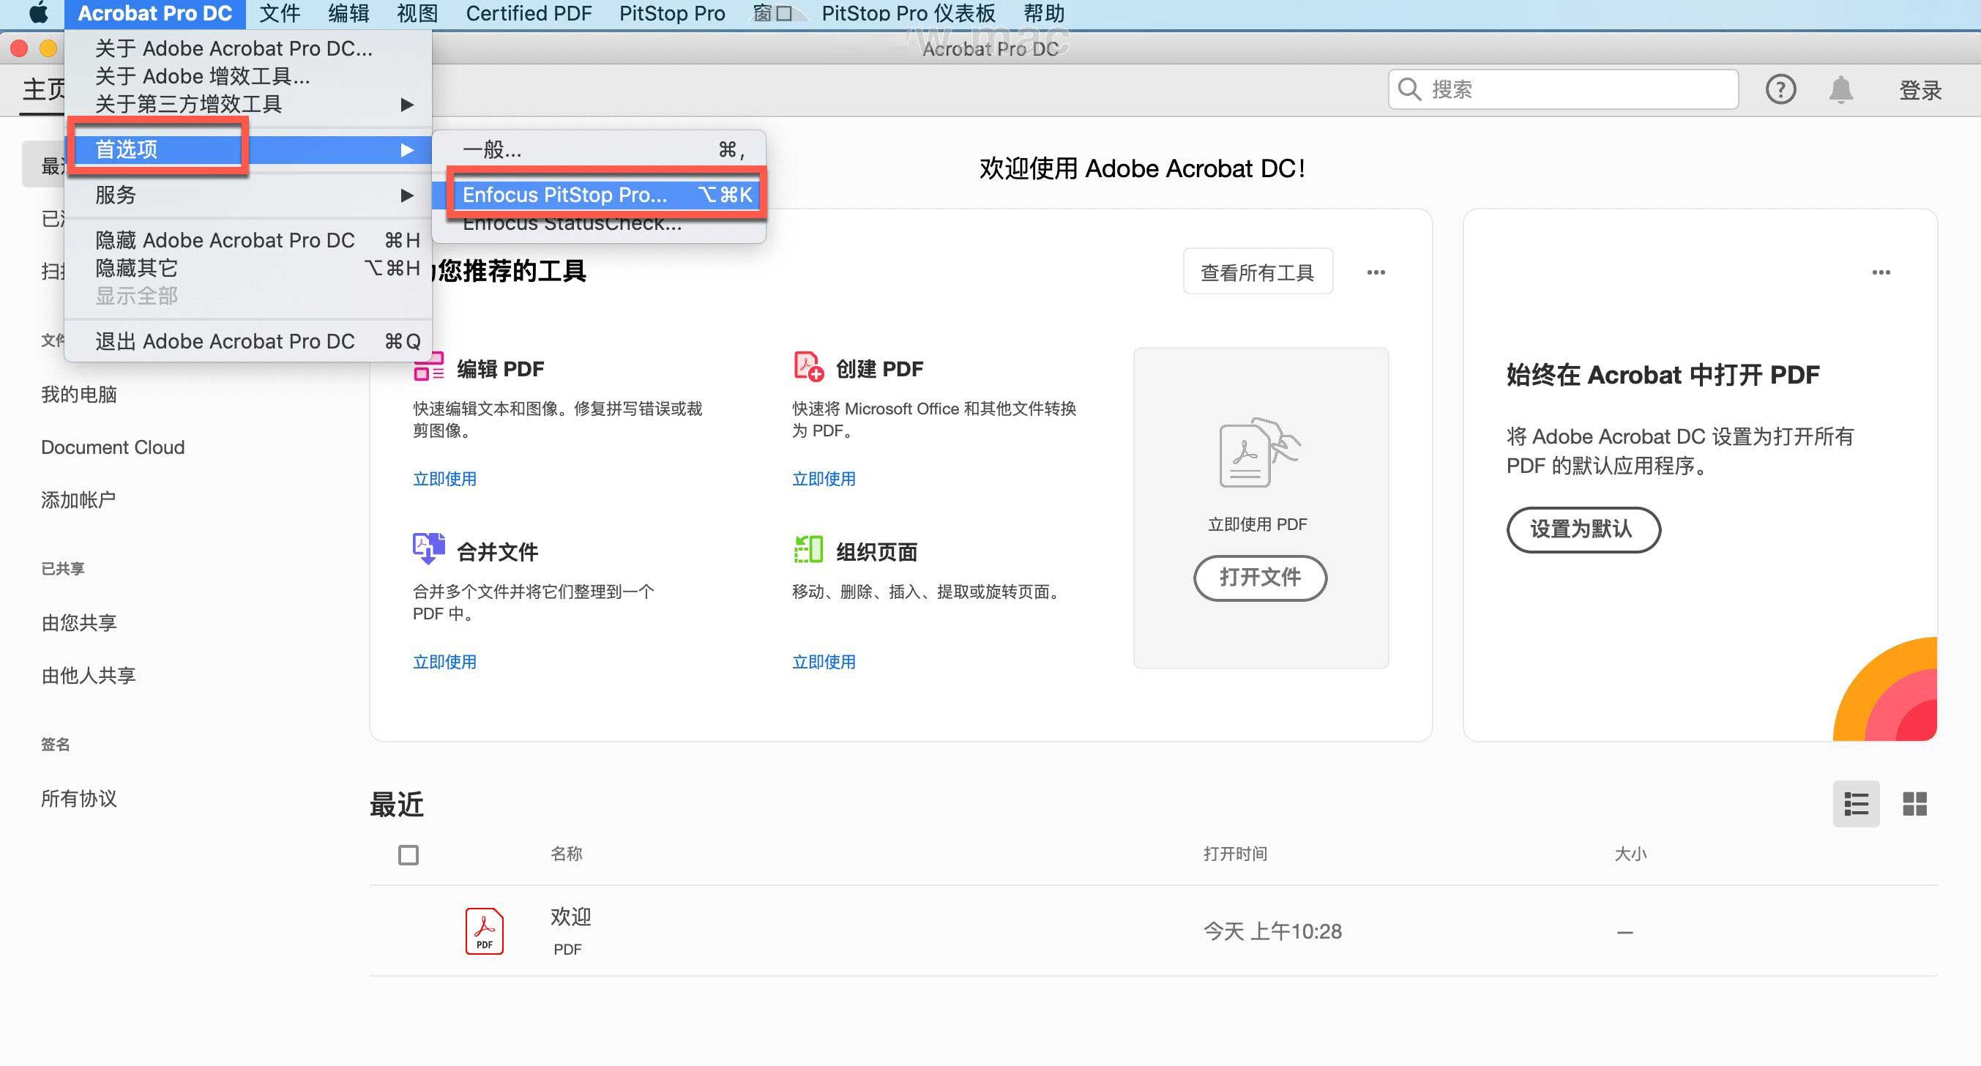The image size is (1981, 1066).
Task: Click 立即使用 under 合并文件
Action: pos(444,661)
